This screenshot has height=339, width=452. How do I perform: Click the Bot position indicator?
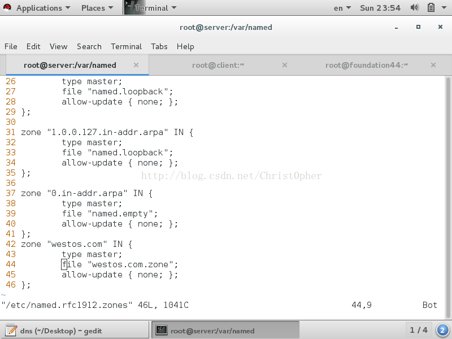click(430, 305)
